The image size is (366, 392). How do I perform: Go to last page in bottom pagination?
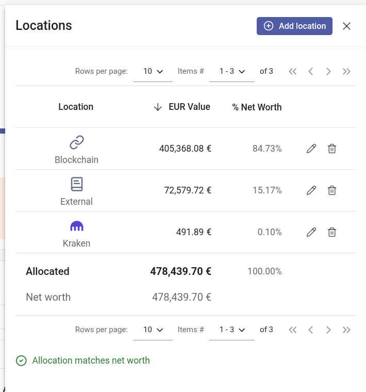346,330
